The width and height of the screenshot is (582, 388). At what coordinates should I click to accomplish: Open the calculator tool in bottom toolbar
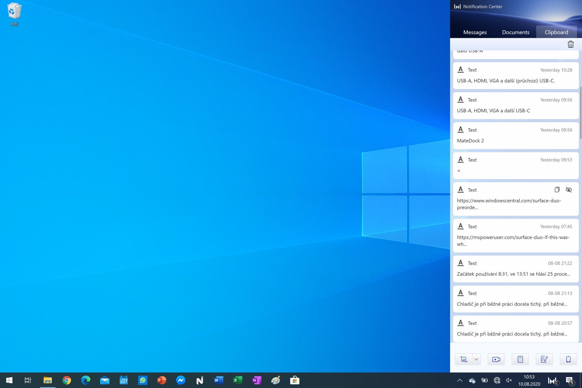click(520, 359)
